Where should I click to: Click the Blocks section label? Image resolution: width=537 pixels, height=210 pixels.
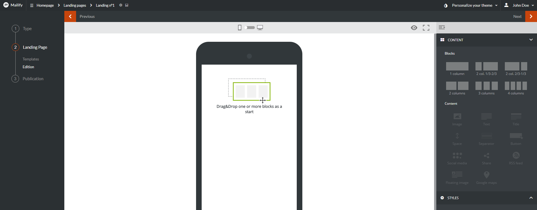(x=449, y=53)
